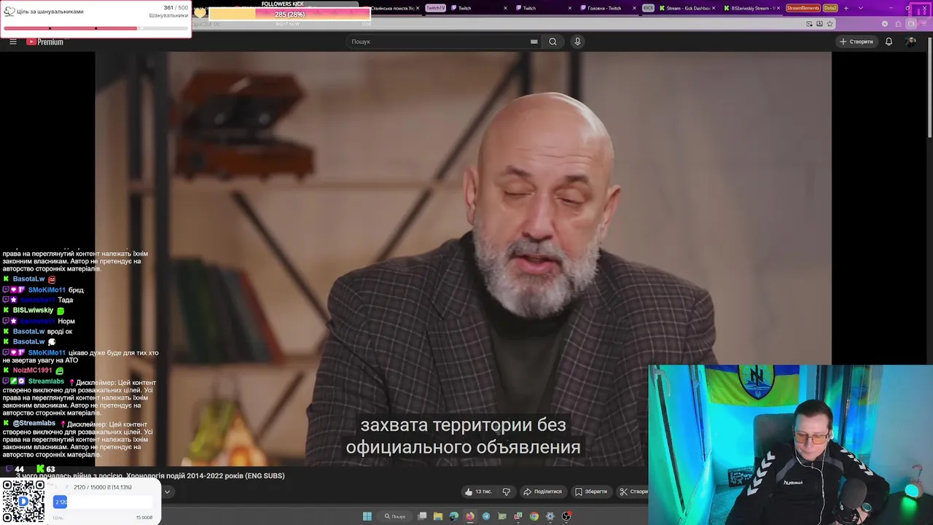Toggle the TwitchTV tab group label
Viewport: 933px width, 525px height.
coord(435,8)
